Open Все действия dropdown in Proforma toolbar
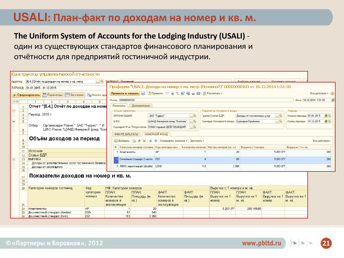 pyautogui.click(x=319, y=93)
